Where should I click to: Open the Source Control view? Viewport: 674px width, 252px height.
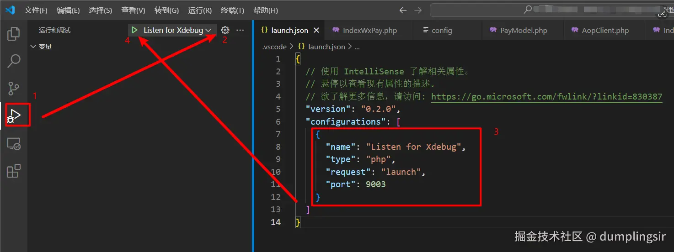point(14,88)
